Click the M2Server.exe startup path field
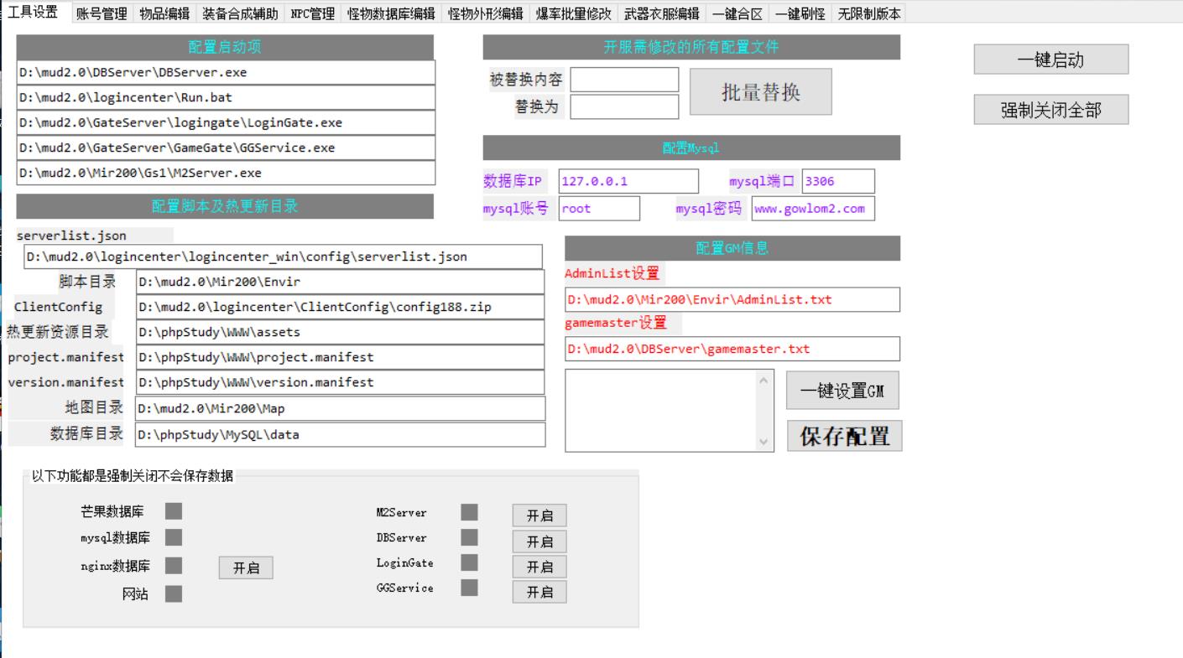The height and width of the screenshot is (658, 1183). [226, 173]
